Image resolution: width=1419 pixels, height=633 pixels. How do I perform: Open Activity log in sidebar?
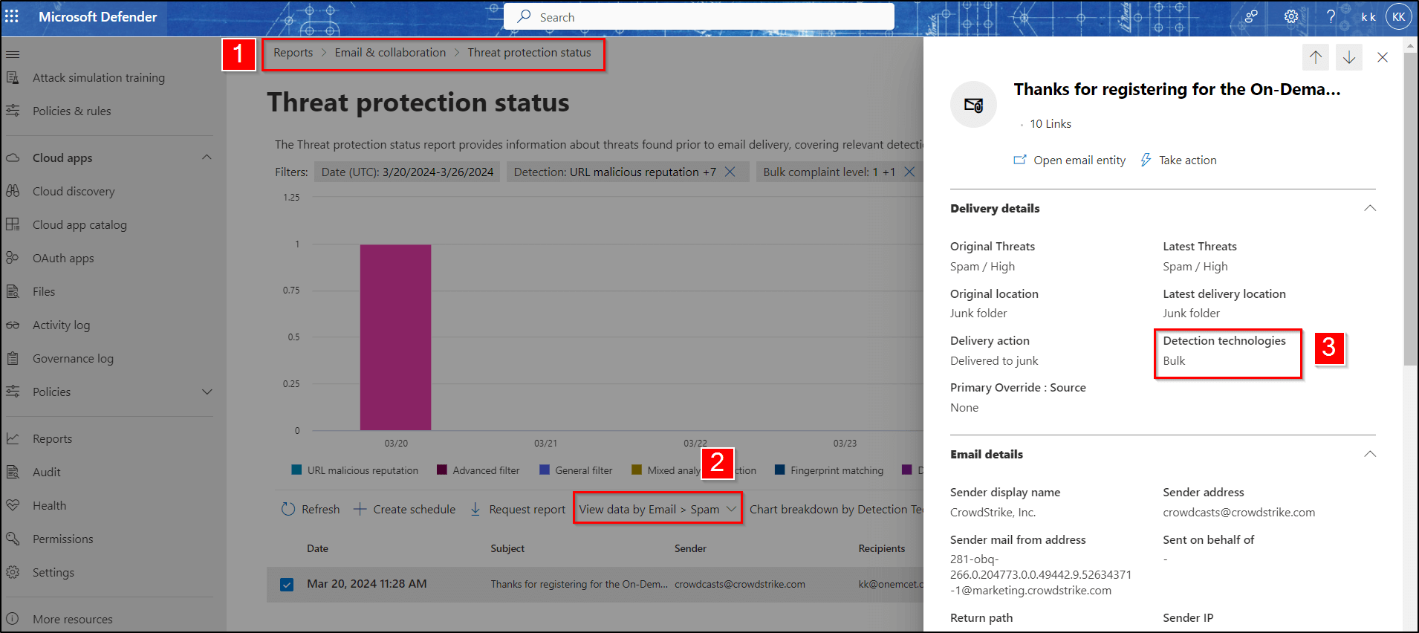61,325
